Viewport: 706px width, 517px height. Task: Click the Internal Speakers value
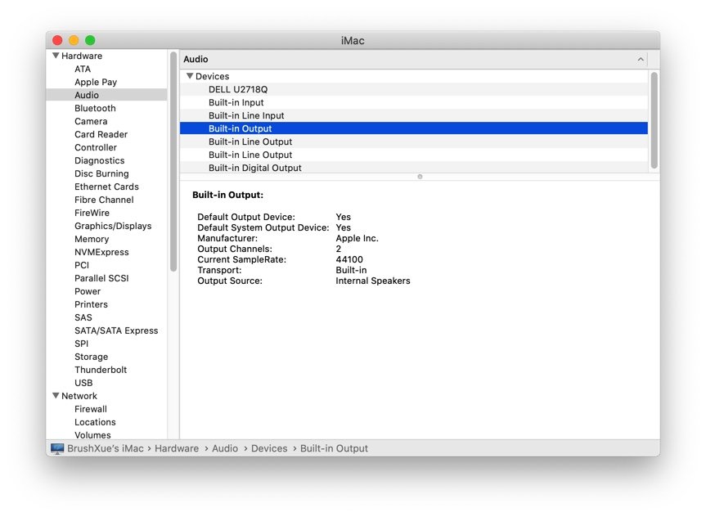point(373,281)
